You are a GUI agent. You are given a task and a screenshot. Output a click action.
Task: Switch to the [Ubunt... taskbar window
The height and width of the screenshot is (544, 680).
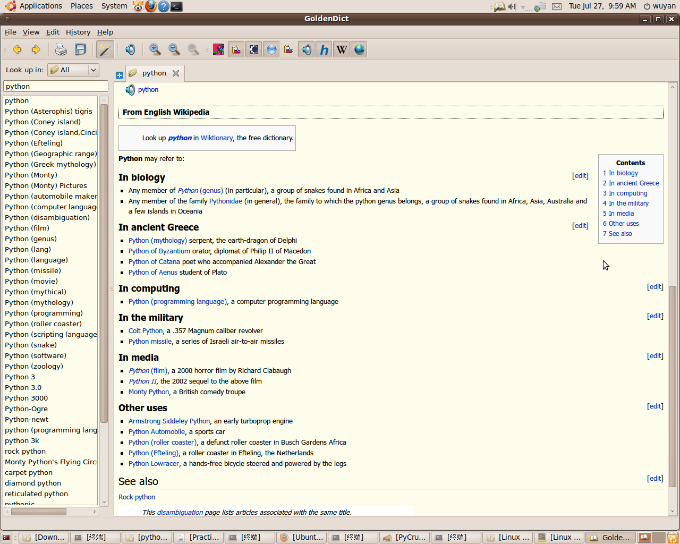[x=301, y=538]
